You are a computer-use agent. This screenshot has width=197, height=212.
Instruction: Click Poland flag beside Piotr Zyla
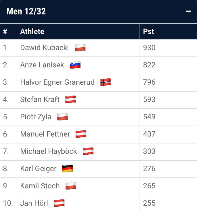(63, 117)
